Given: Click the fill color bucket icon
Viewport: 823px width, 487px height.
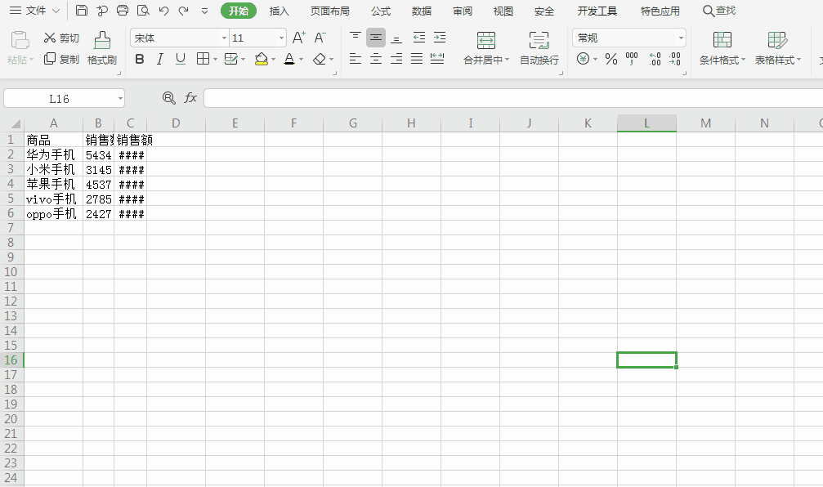Looking at the screenshot, I should coord(261,59).
